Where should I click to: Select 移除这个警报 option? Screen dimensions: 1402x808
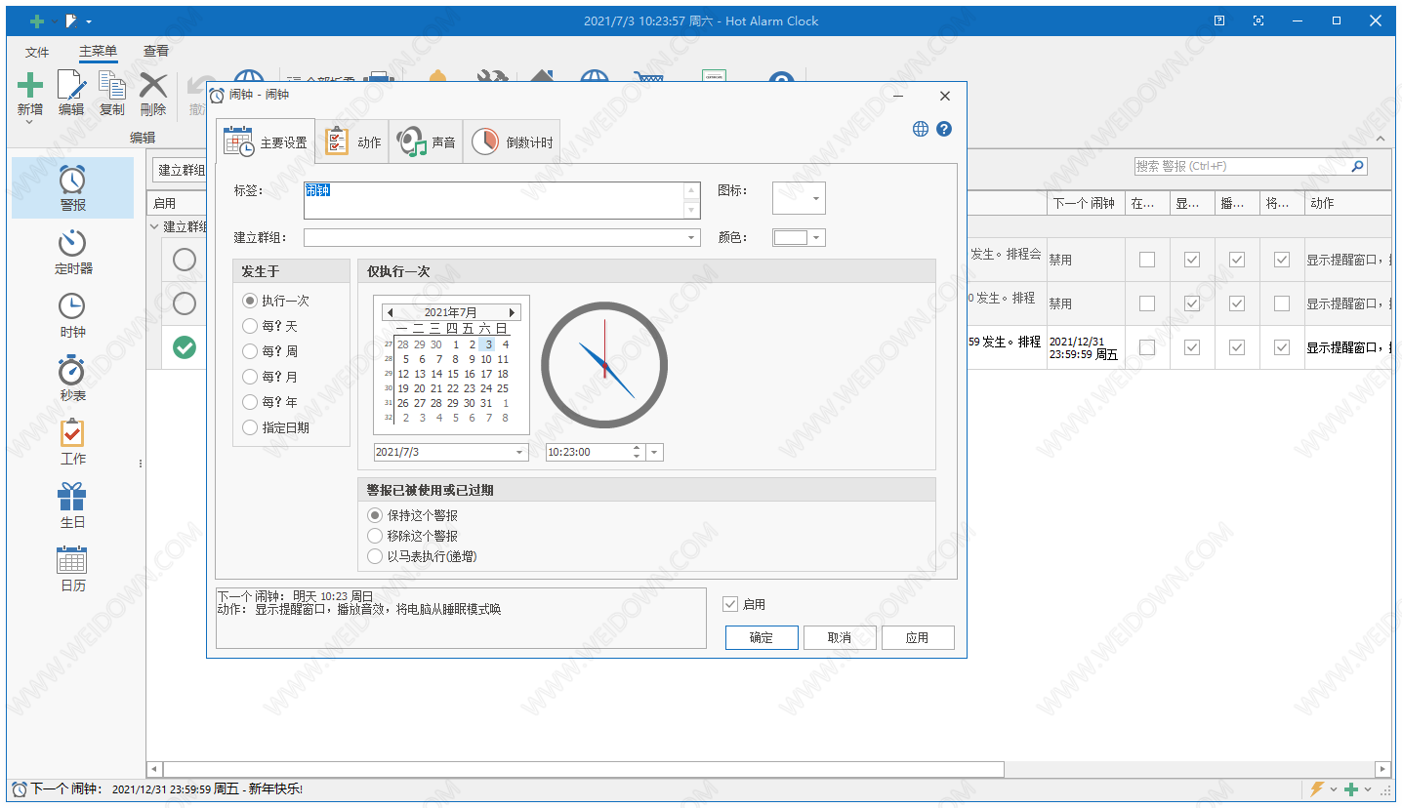click(x=413, y=536)
